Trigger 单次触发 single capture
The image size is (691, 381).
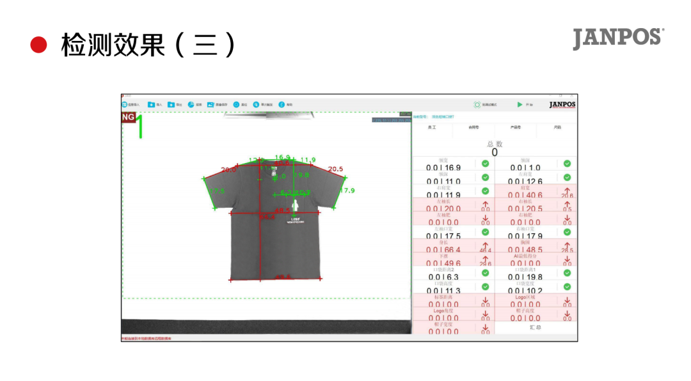click(263, 105)
